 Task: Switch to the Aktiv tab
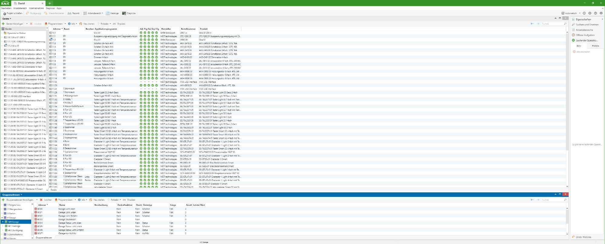coord(579,46)
